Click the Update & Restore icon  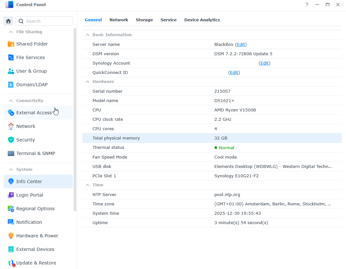[x=11, y=263]
